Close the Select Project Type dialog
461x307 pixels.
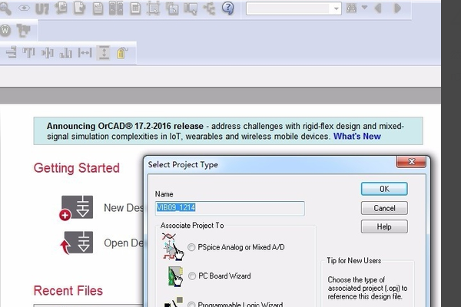tap(411, 162)
